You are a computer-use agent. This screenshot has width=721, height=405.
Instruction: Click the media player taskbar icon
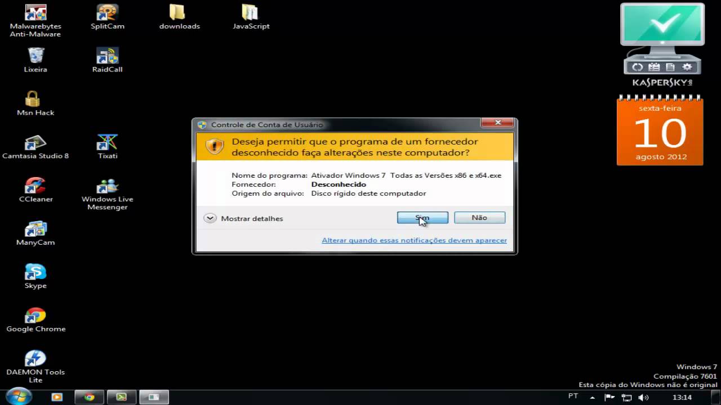(x=57, y=397)
